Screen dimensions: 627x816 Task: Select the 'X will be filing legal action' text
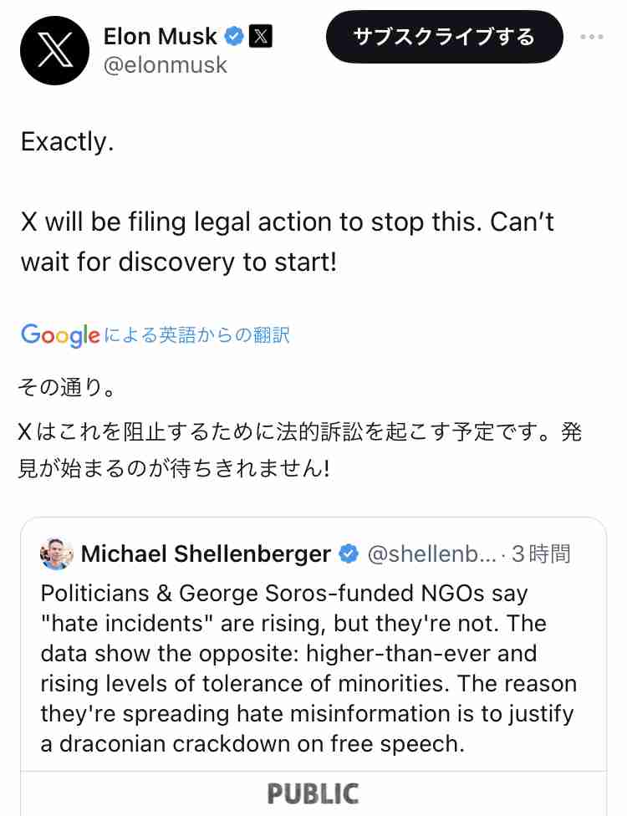click(x=288, y=242)
